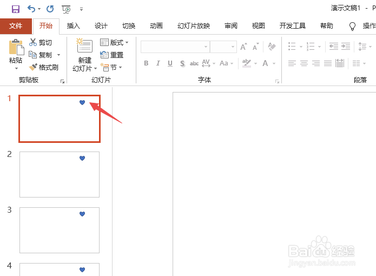376x276 pixels.
Task: Click Distributed alignment icon
Action: click(x=340, y=63)
